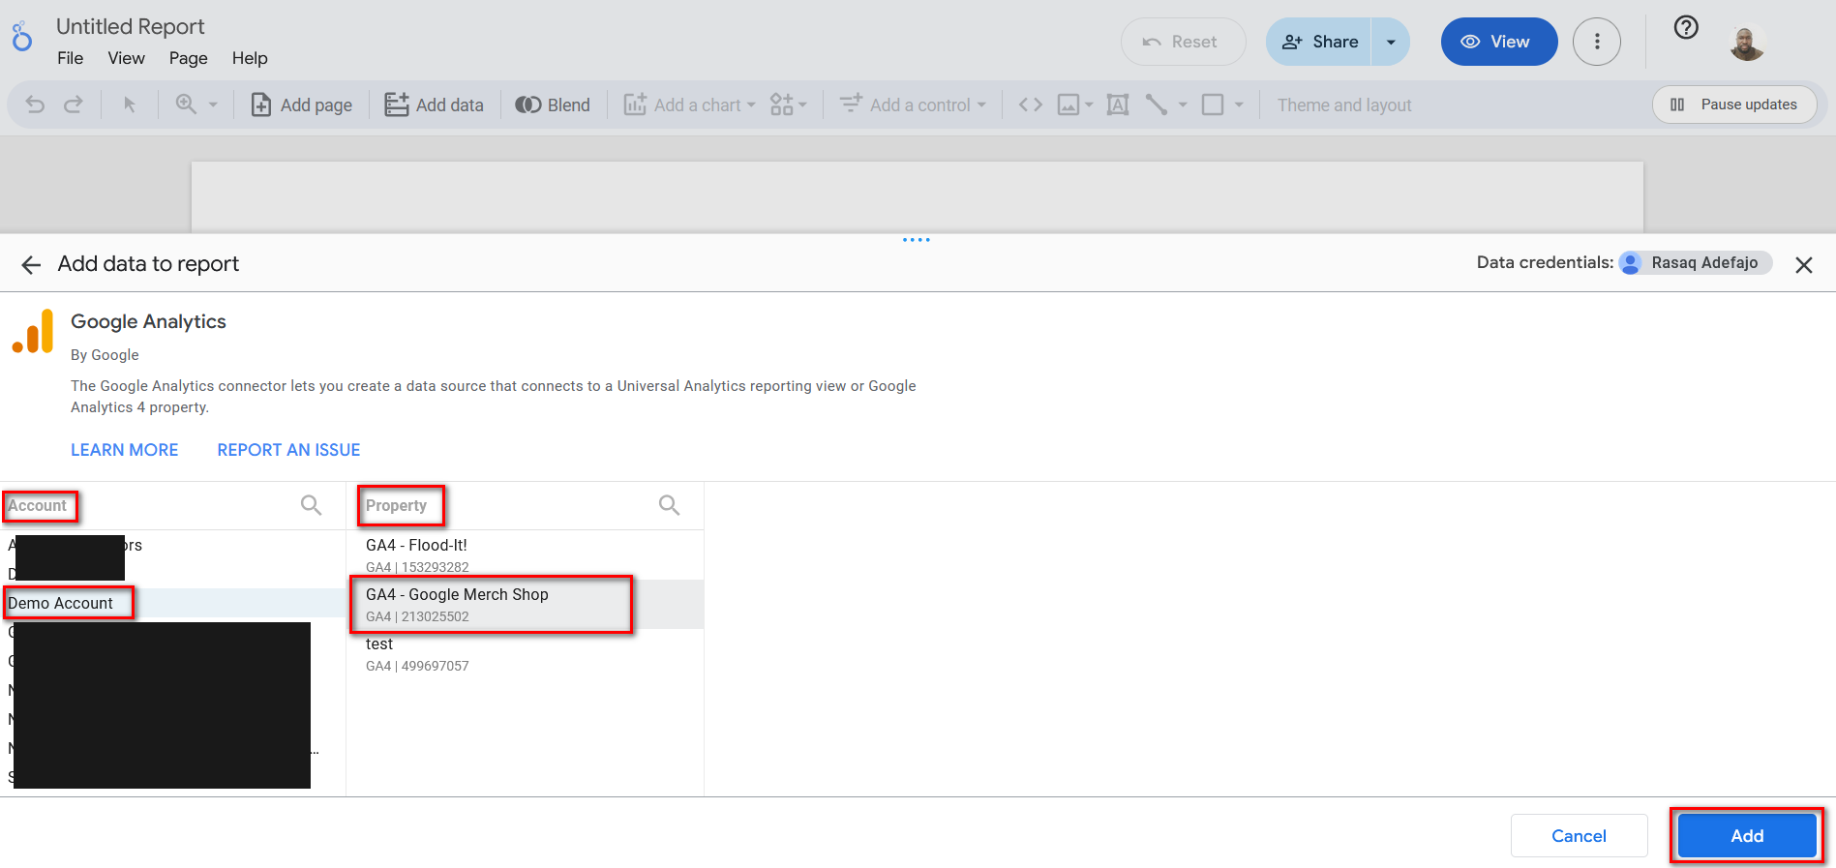Rename the Untitled Report title
This screenshot has width=1836, height=868.
click(x=131, y=26)
